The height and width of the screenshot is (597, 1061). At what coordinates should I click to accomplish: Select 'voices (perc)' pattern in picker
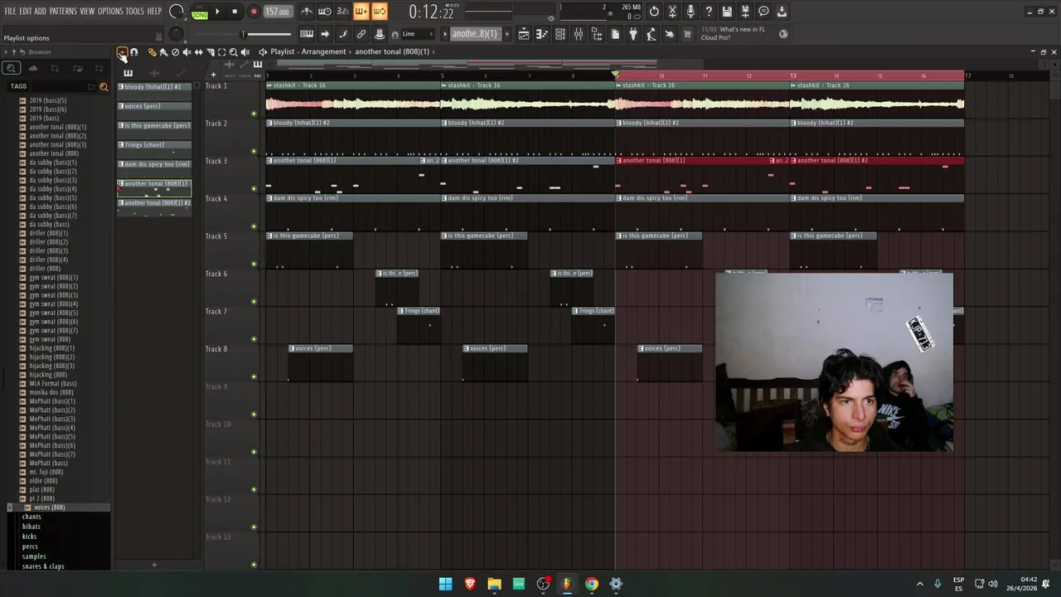tap(154, 106)
